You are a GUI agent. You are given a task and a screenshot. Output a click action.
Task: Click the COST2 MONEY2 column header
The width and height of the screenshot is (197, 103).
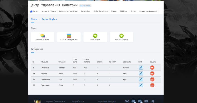87,61
